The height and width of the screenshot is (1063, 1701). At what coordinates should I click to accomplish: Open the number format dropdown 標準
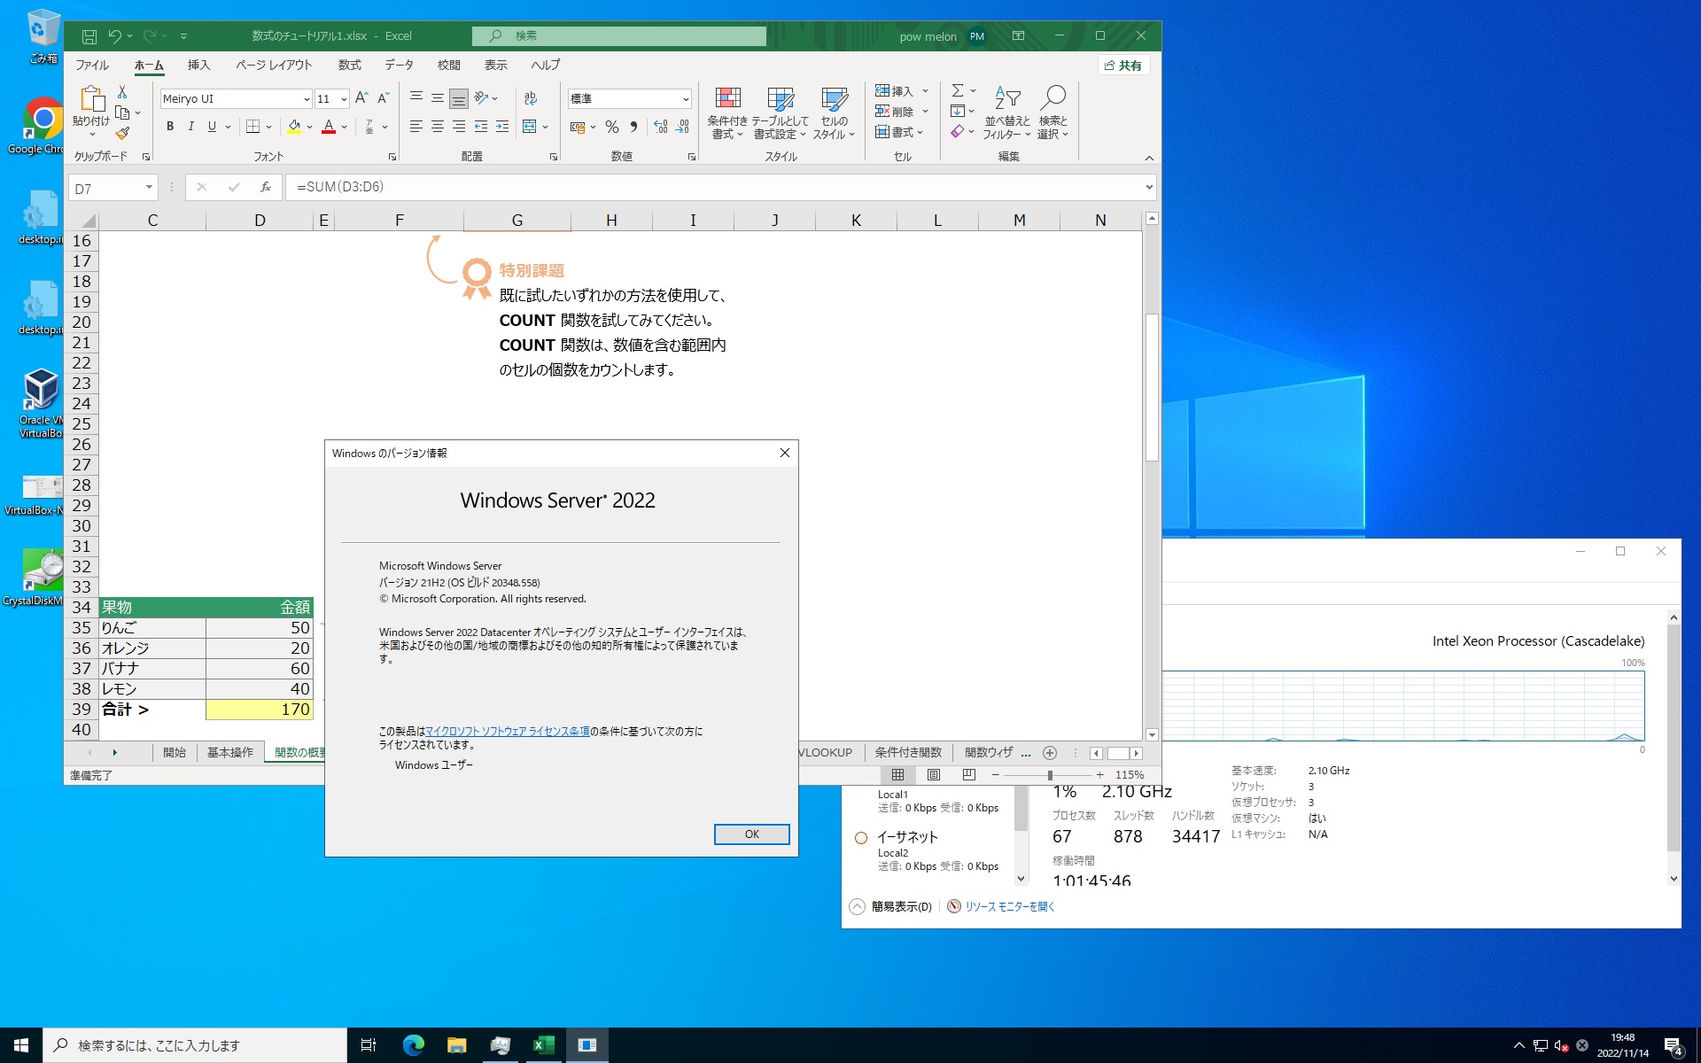pos(686,99)
